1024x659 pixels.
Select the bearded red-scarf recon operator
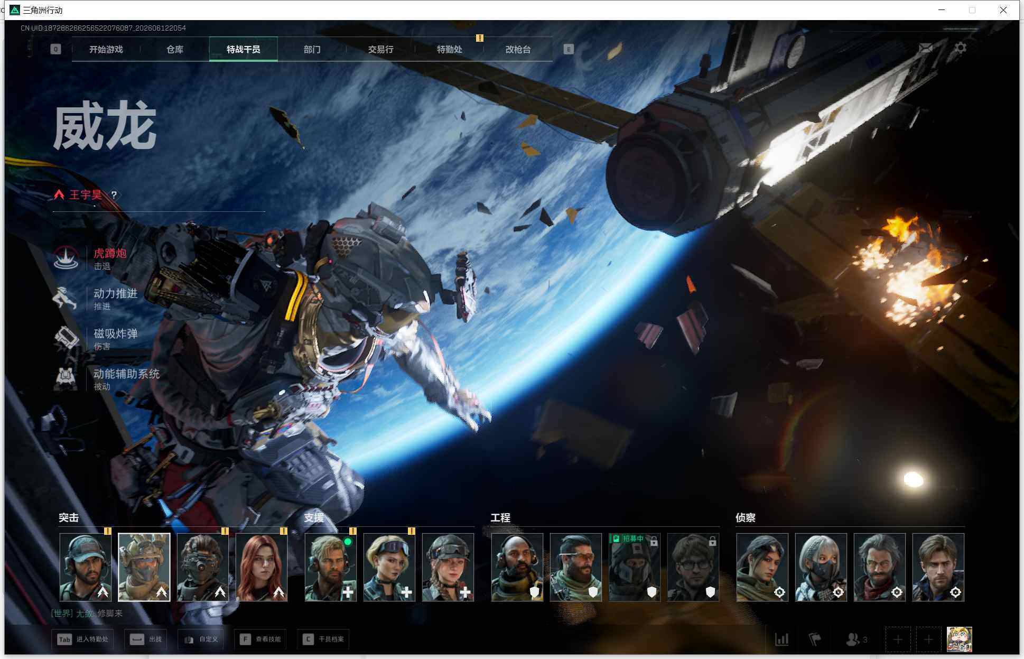(x=879, y=567)
